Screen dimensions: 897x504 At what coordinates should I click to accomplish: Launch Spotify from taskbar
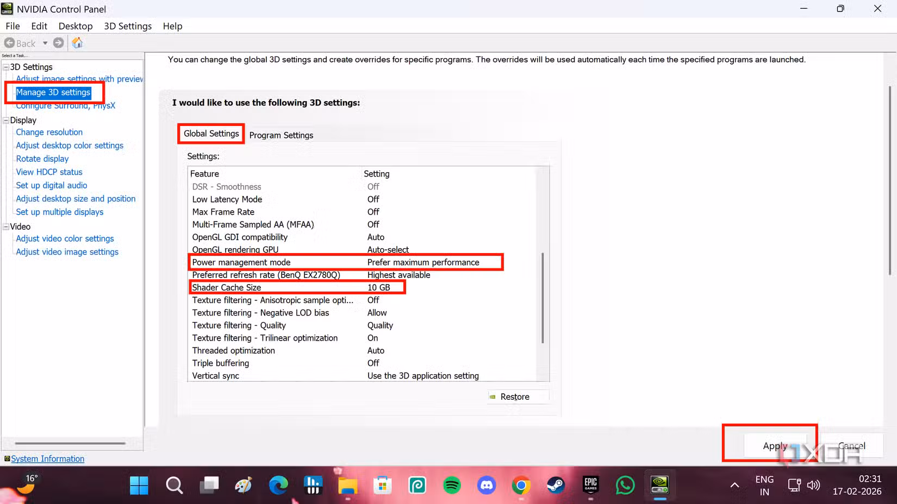pos(452,486)
